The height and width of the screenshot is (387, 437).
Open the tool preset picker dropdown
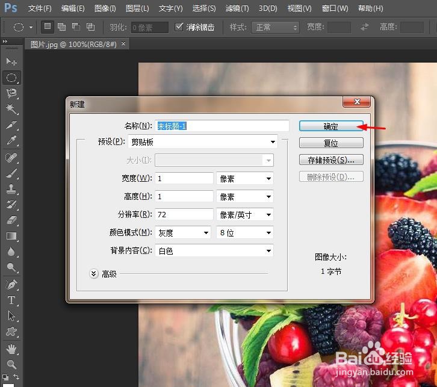[x=31, y=27]
